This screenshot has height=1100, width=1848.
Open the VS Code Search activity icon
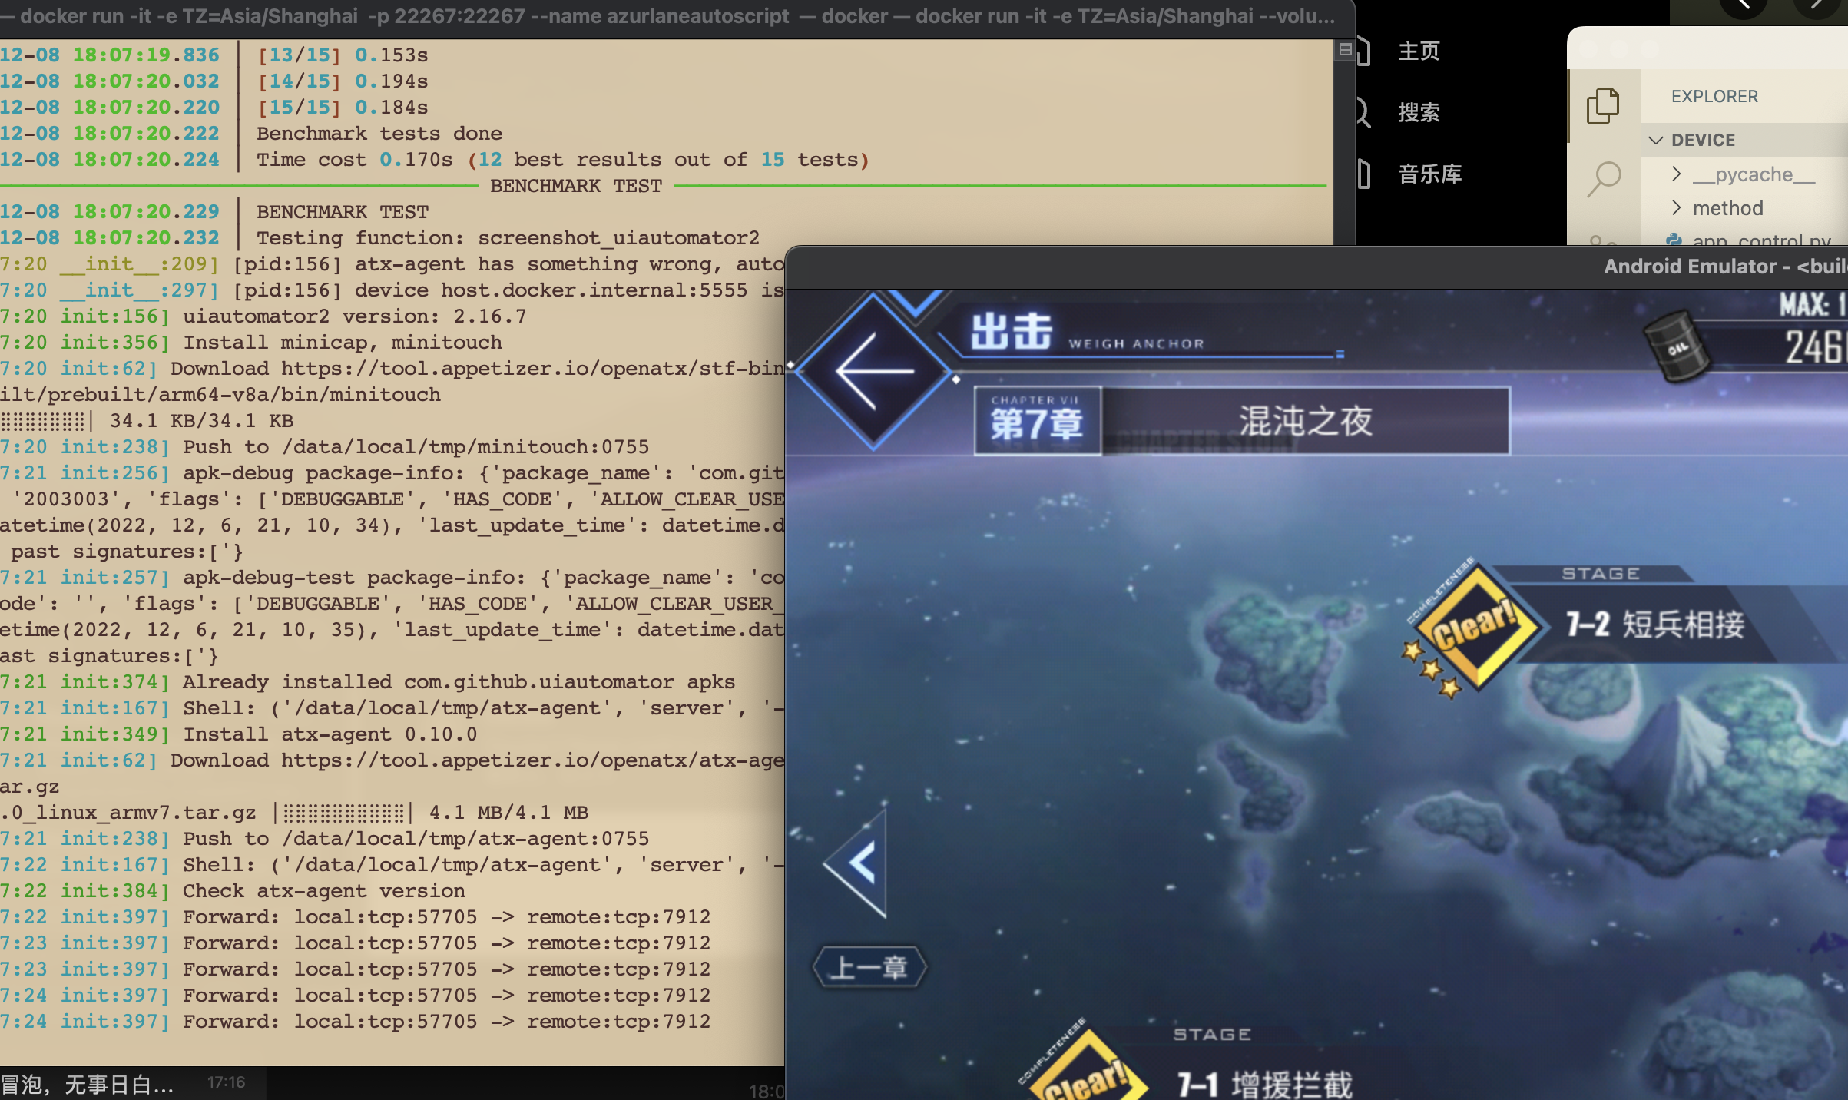click(1604, 179)
